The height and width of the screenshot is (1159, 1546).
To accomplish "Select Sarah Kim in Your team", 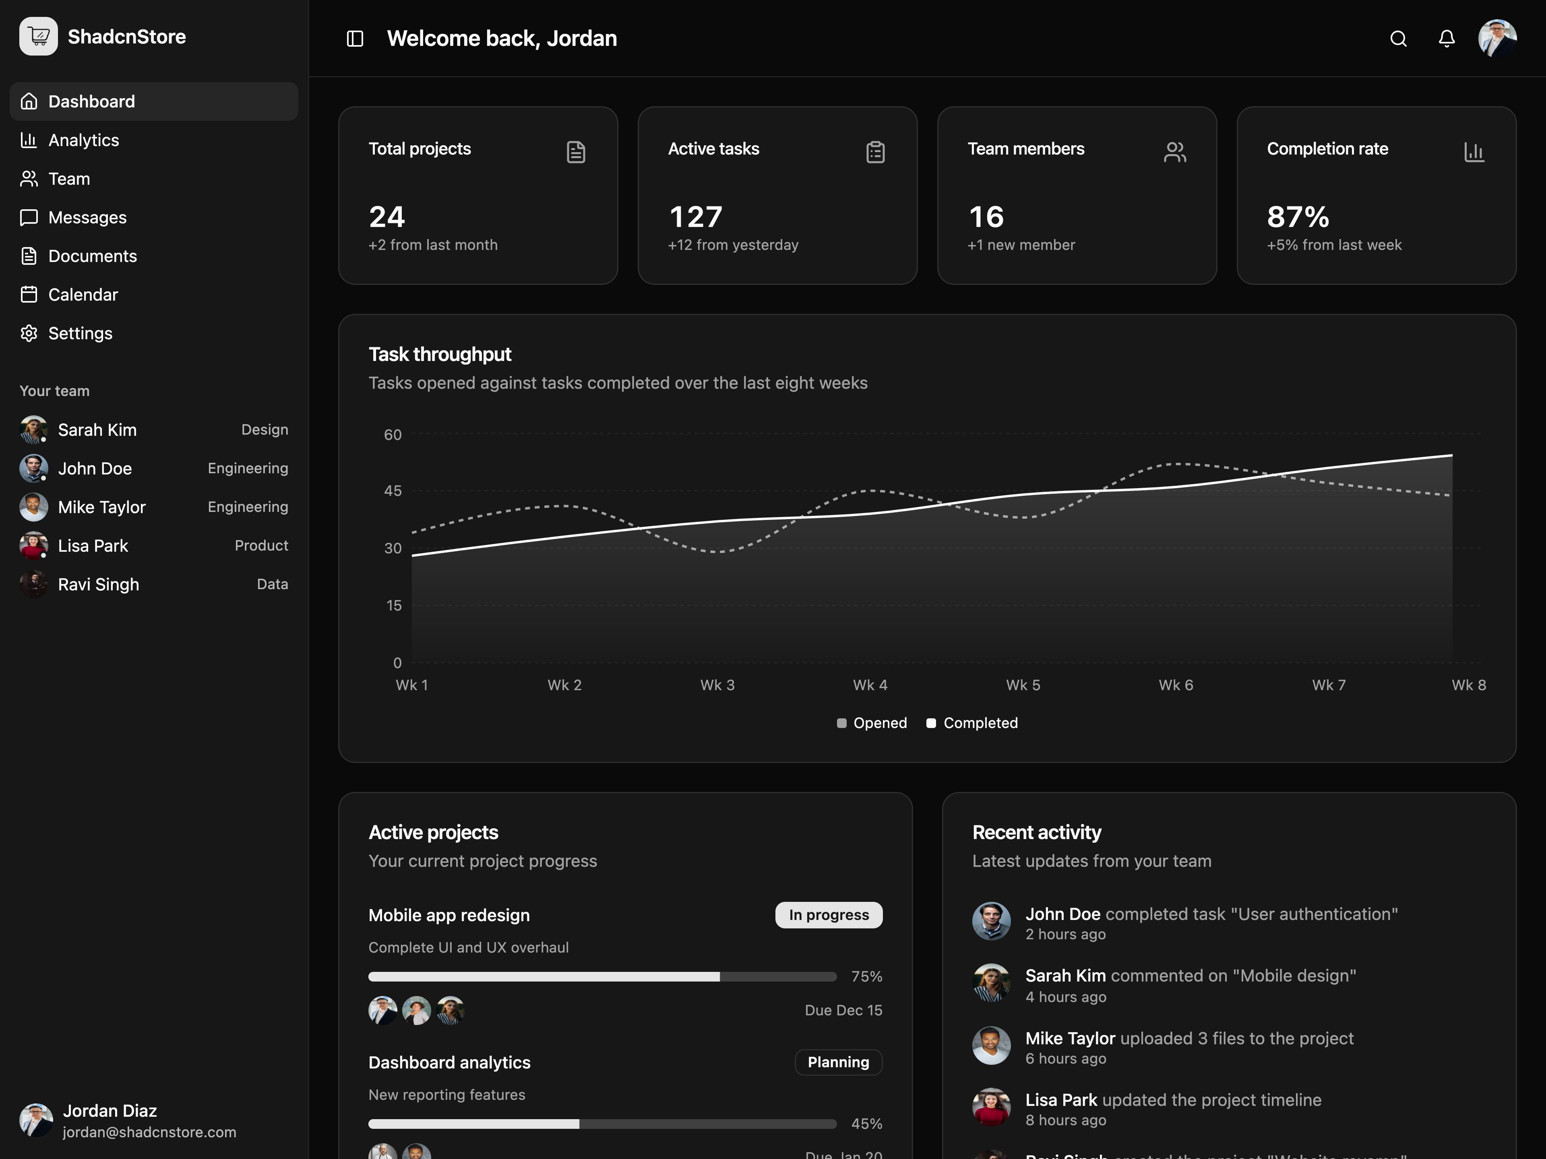I will point(154,430).
